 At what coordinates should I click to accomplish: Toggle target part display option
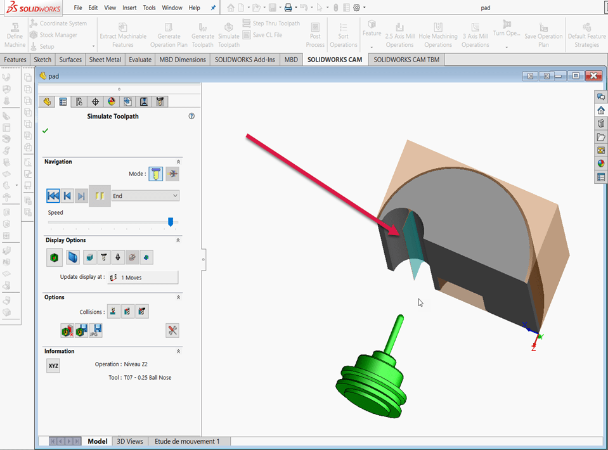[x=72, y=257]
